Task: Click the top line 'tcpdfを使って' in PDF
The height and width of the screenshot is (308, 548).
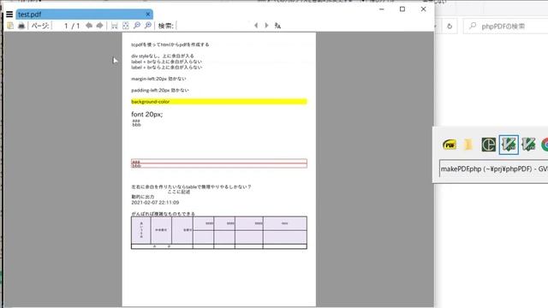Action: click(170, 44)
